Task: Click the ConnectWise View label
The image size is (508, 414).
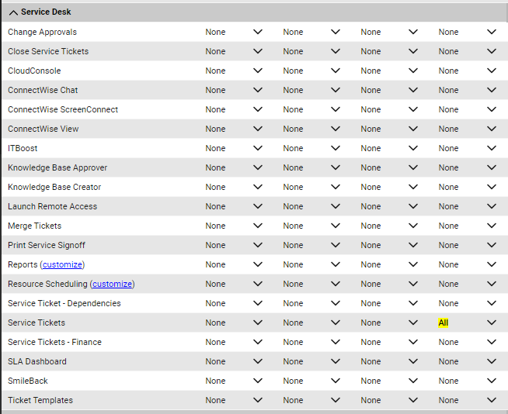Action: [43, 129]
